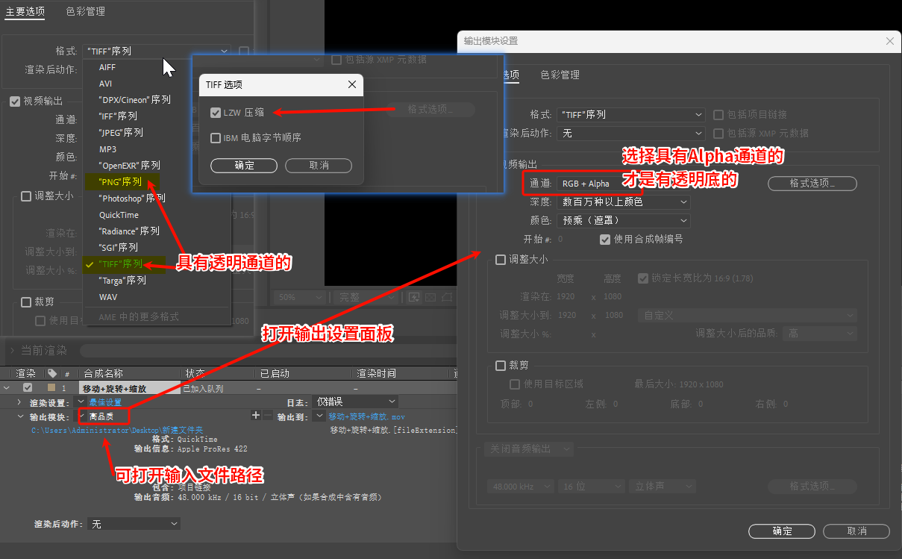Click 移动+旋转+缩放.mov output link
902x559 pixels.
pos(366,416)
